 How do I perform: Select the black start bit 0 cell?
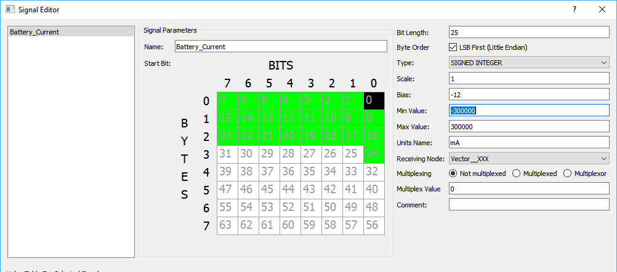coord(374,101)
